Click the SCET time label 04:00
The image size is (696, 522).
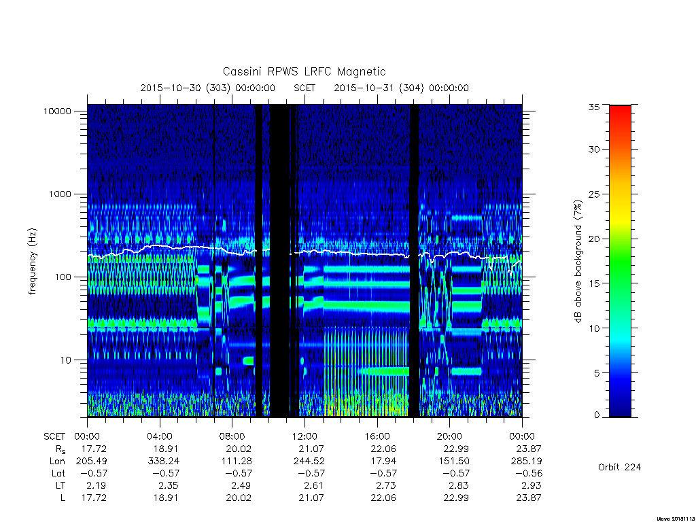pos(159,437)
